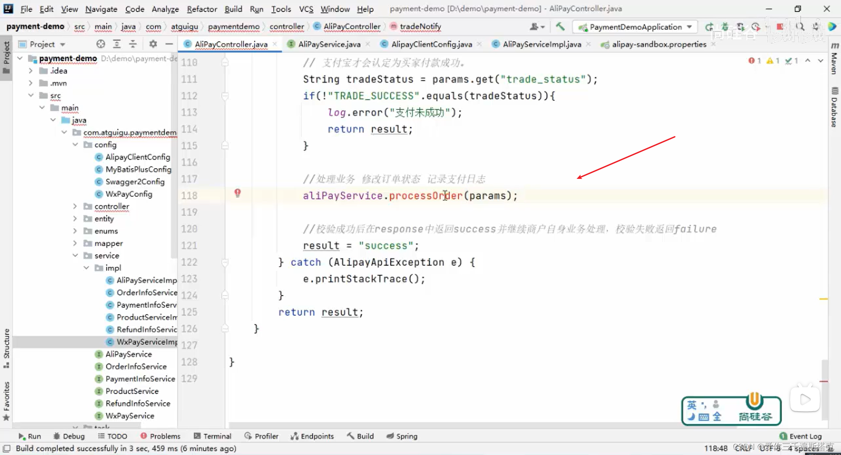Go to previous highlighted error arrow
This screenshot has height=455, width=841.
point(808,60)
